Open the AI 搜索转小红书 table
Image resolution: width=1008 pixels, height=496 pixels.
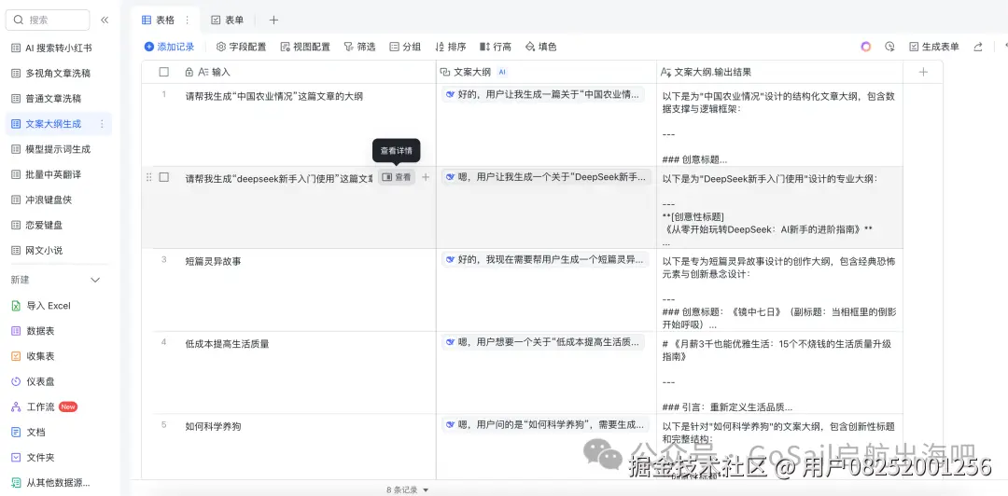pyautogui.click(x=59, y=48)
